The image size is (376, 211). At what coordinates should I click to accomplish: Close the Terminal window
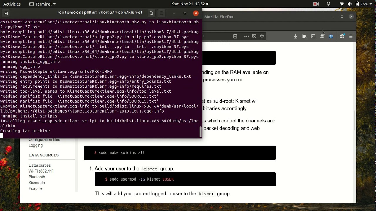point(196,13)
